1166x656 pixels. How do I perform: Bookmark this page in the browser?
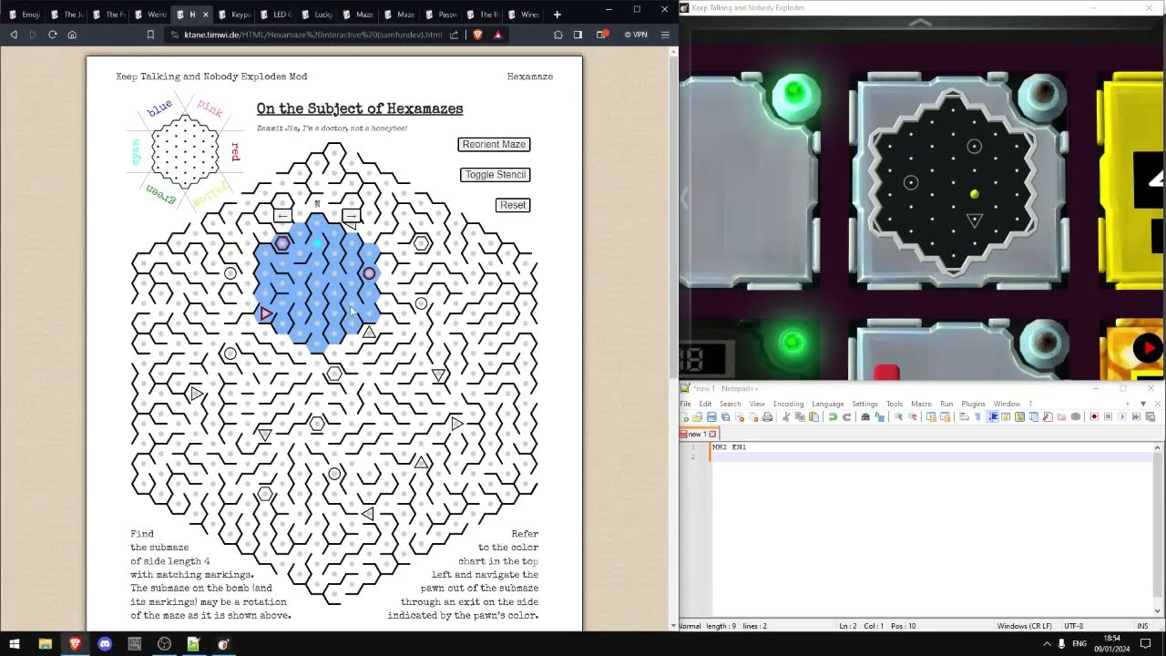[150, 35]
